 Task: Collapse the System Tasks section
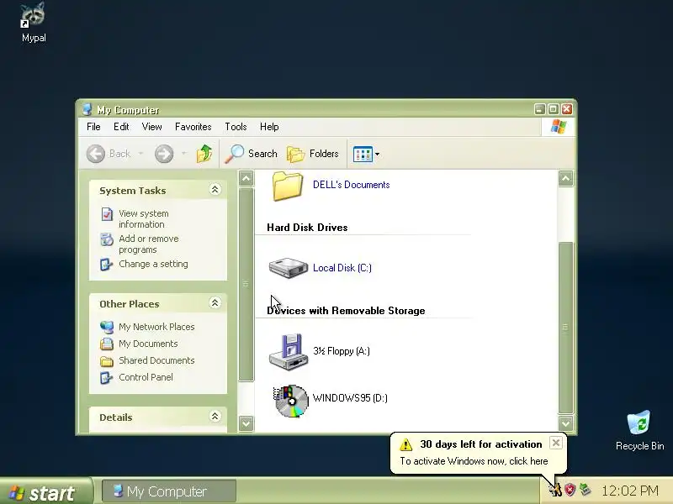pyautogui.click(x=215, y=190)
